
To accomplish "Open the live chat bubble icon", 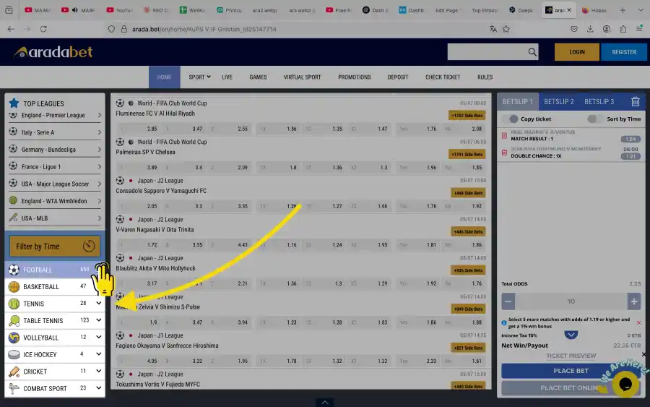I will point(625,383).
